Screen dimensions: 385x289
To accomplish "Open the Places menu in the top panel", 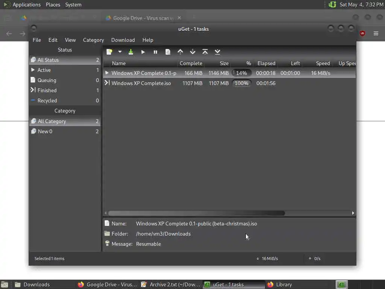I will tap(53, 5).
